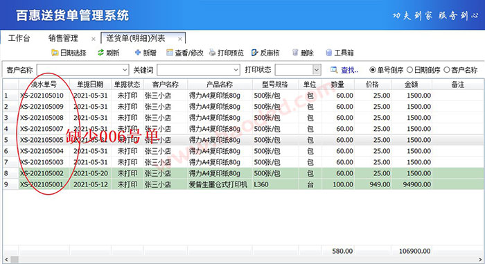Select order XS-202105004 cell
Image resolution: width=485 pixels, height=264 pixels.
click(44, 151)
